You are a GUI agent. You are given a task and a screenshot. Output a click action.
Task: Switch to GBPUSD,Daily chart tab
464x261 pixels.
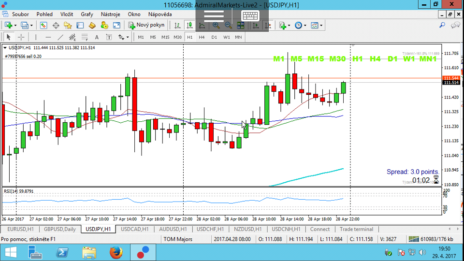[60, 229]
